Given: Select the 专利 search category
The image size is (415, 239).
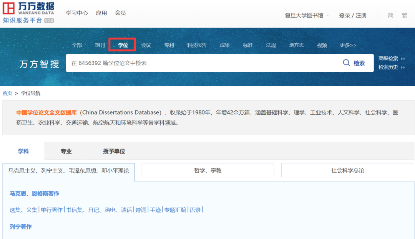Looking at the screenshot, I should pyautogui.click(x=169, y=45).
